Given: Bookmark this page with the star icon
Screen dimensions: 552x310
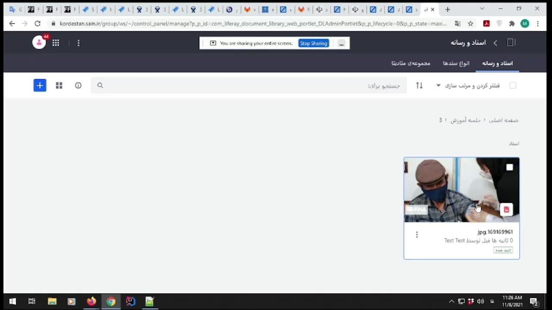Looking at the screenshot, I should coord(470,24).
